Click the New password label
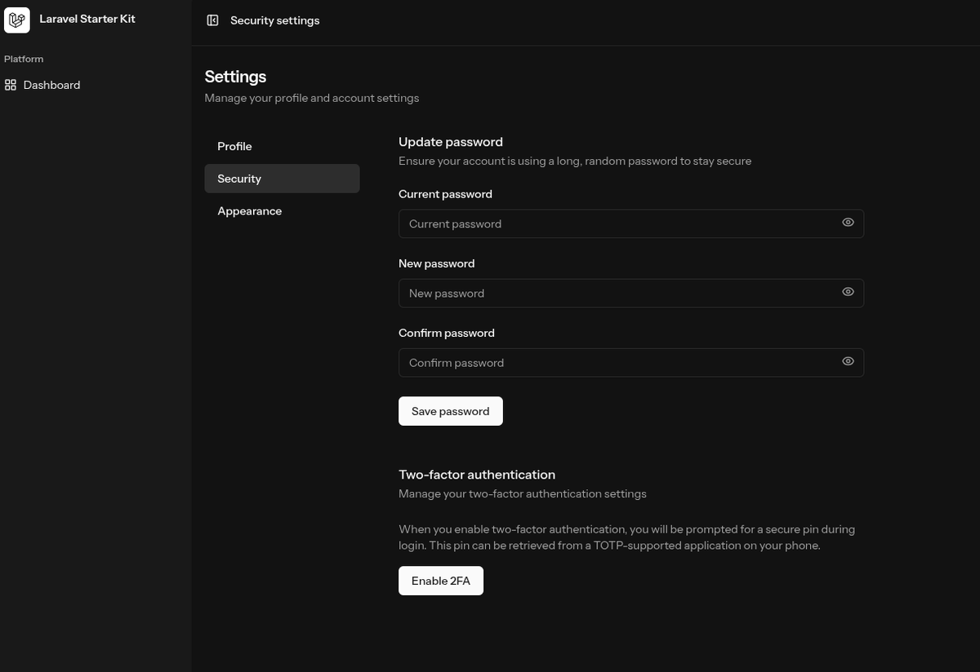This screenshot has width=980, height=672. (436, 263)
